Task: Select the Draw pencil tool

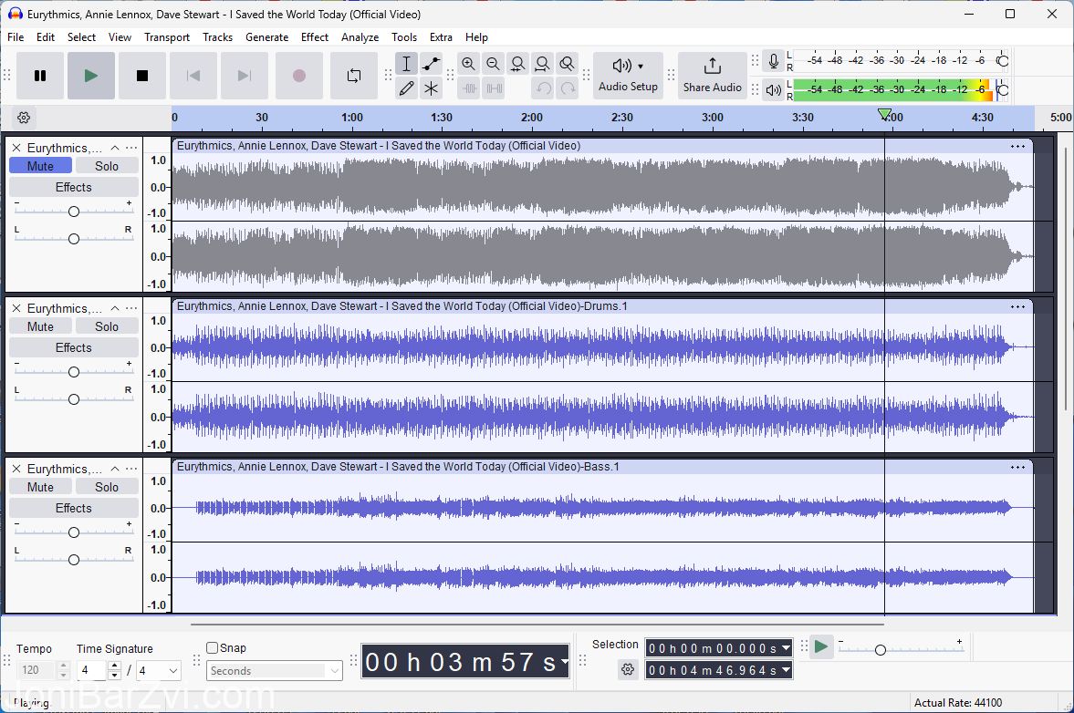Action: [x=406, y=88]
